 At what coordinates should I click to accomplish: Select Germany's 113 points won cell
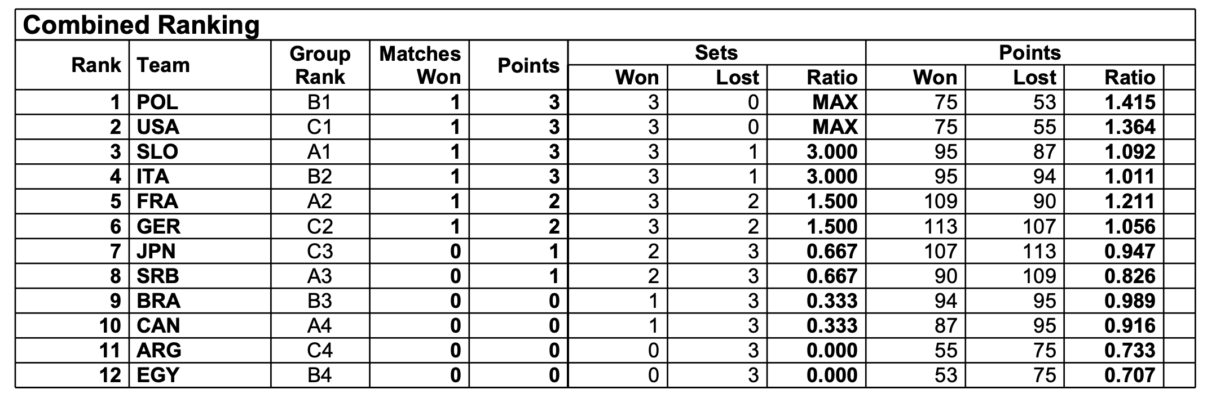click(940, 226)
